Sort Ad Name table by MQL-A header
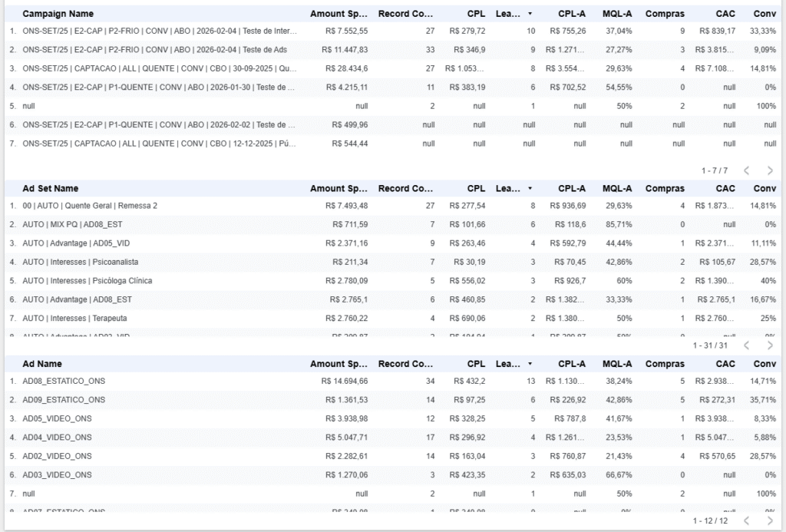786x532 pixels. [x=617, y=364]
